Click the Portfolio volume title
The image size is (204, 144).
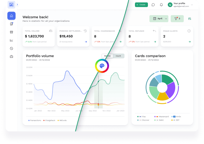point(40,56)
